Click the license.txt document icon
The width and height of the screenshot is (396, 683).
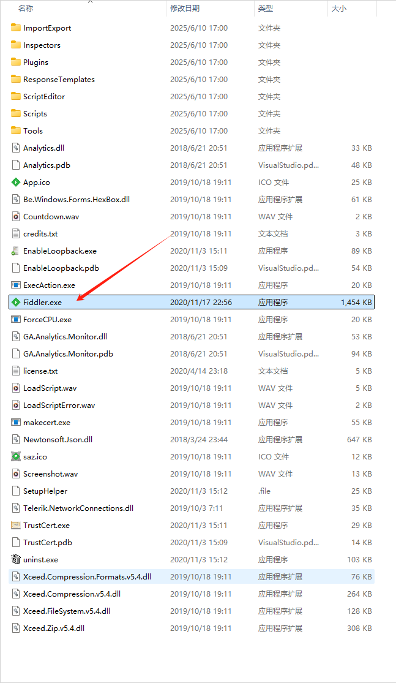[16, 371]
